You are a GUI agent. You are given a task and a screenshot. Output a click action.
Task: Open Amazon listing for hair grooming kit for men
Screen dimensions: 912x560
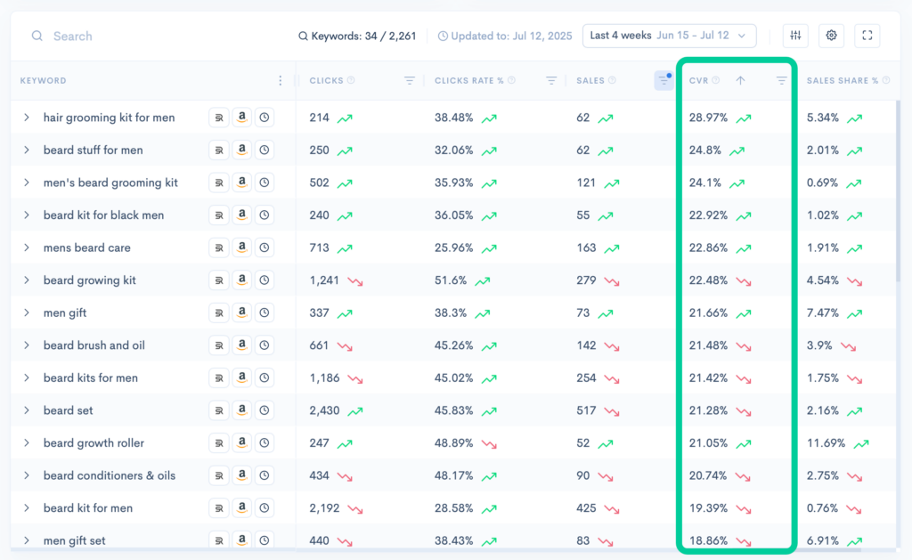(241, 118)
